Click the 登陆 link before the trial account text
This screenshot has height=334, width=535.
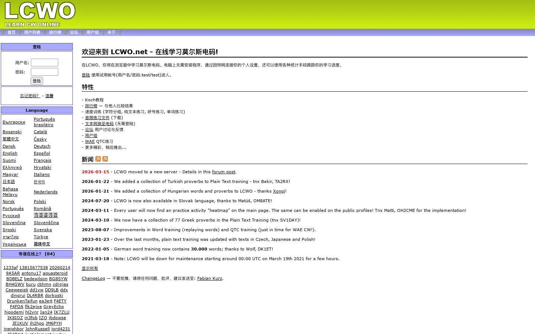point(86,75)
